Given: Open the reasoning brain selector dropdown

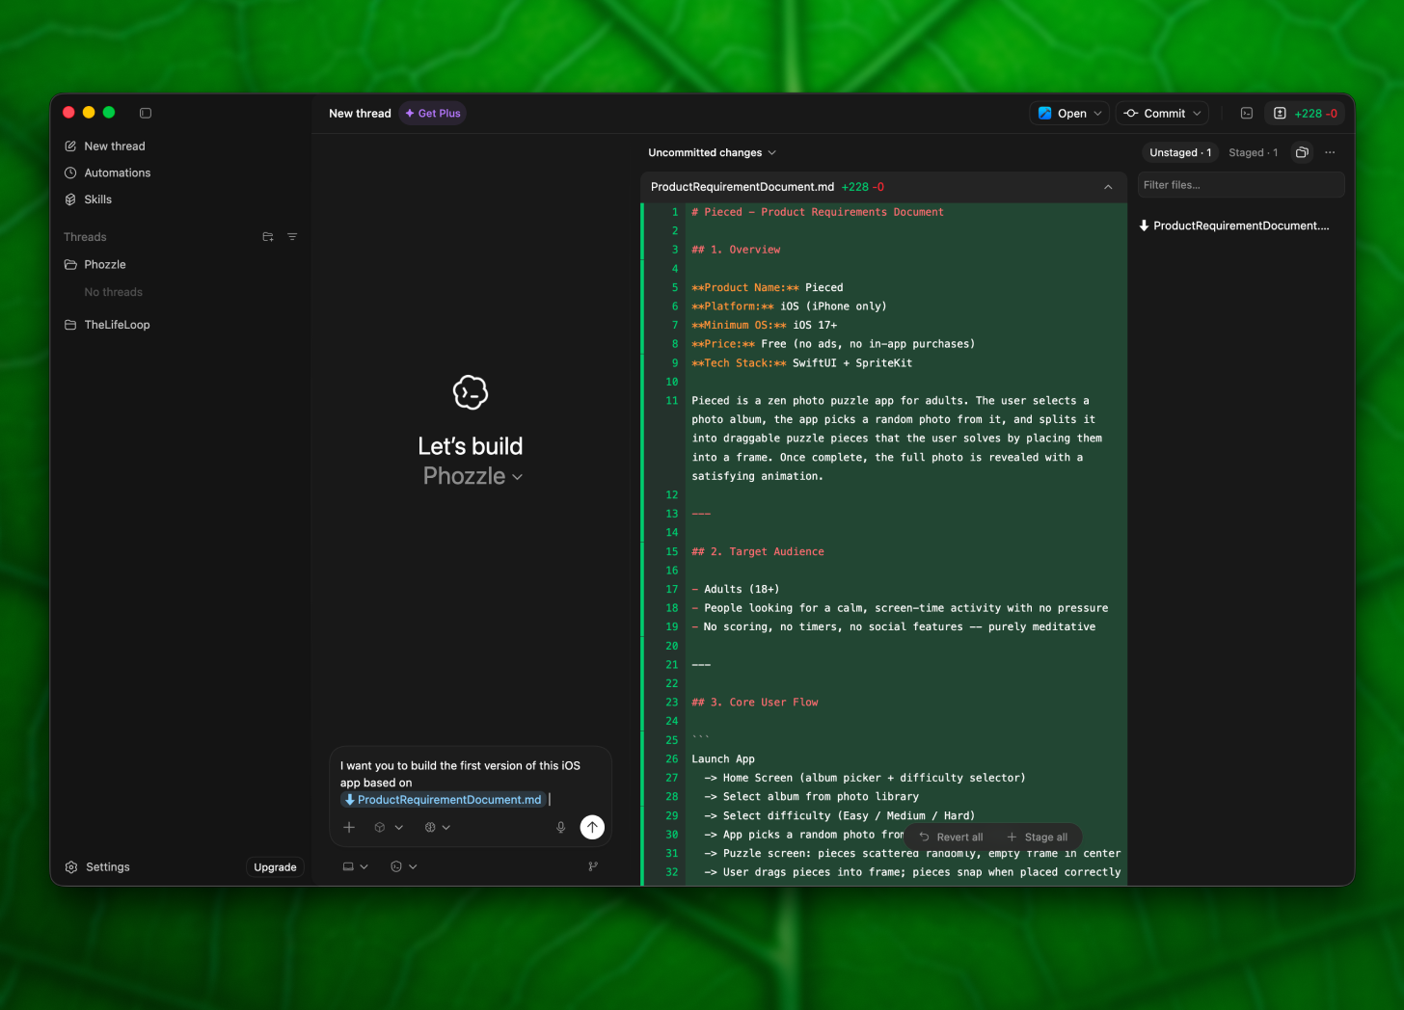Looking at the screenshot, I should (x=438, y=828).
